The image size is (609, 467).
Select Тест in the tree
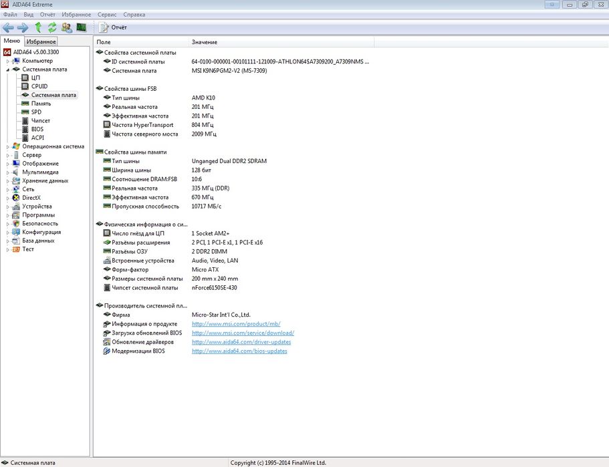click(28, 249)
